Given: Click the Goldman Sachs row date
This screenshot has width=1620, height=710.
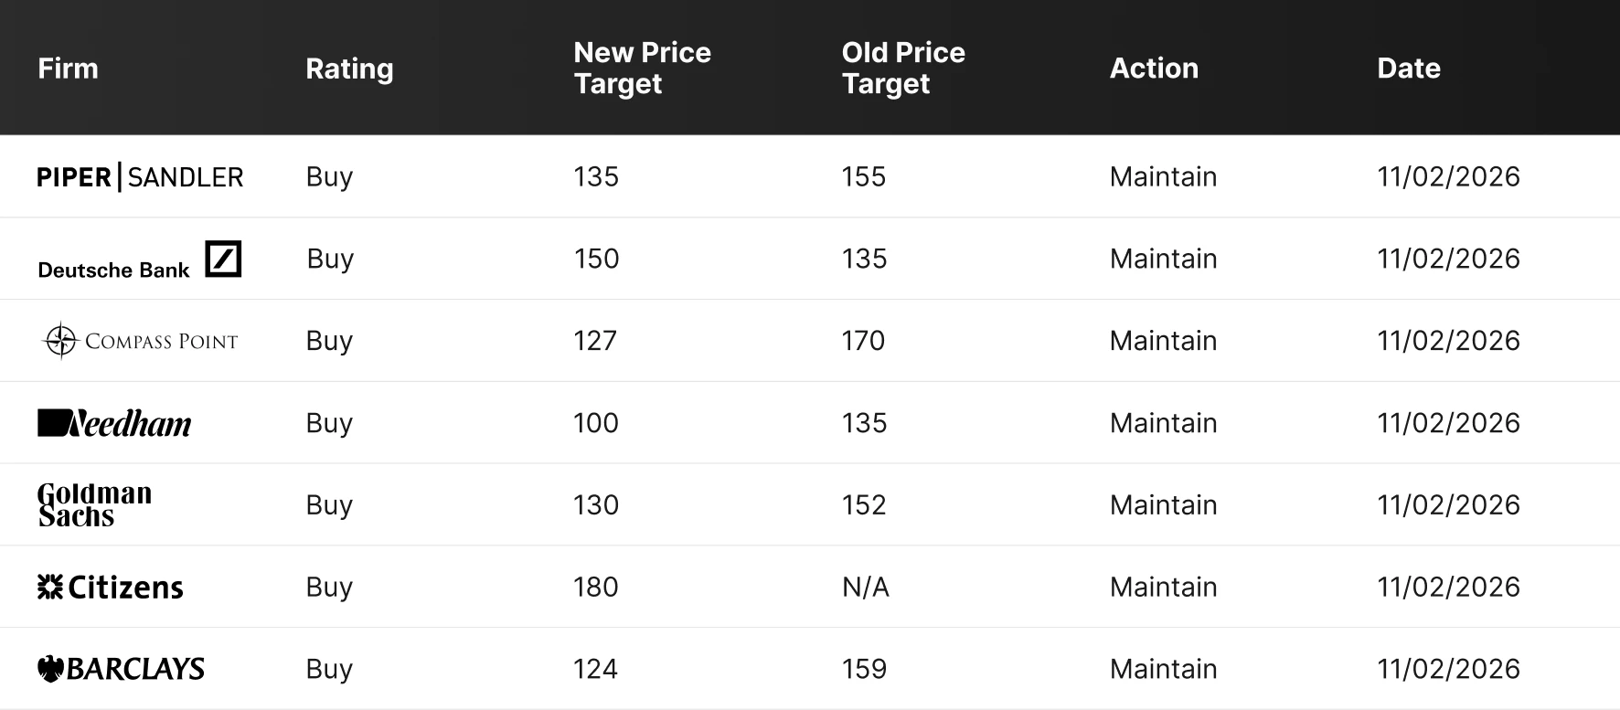Looking at the screenshot, I should click(1448, 504).
